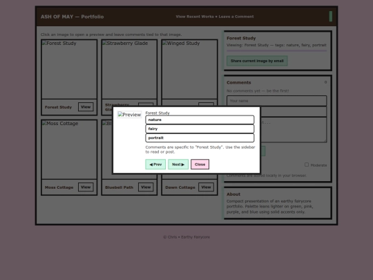
Task: Toggle the Moderate checkbox
Action: click(307, 165)
